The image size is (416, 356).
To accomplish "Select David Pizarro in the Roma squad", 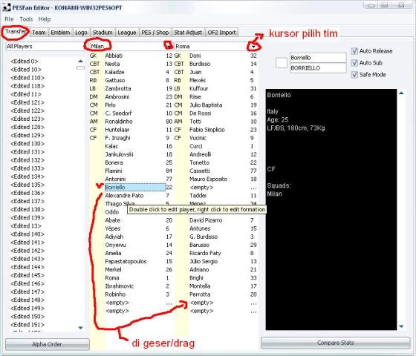I will click(x=206, y=220).
